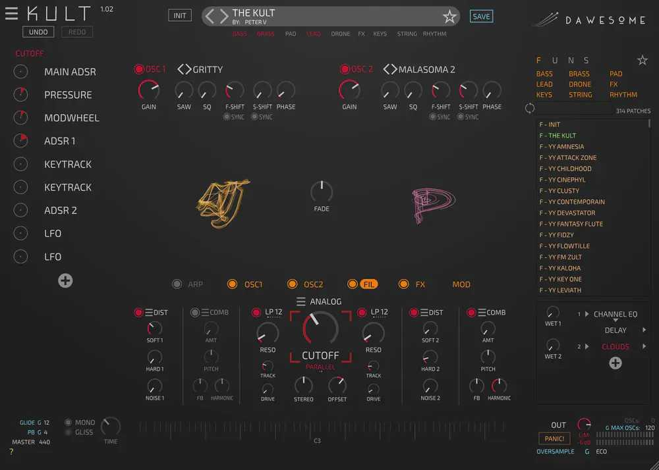Expand the CHANNEL EQ effect slot

587,315
